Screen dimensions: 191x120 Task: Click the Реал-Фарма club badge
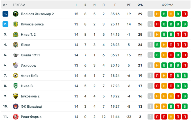[x=15, y=117]
